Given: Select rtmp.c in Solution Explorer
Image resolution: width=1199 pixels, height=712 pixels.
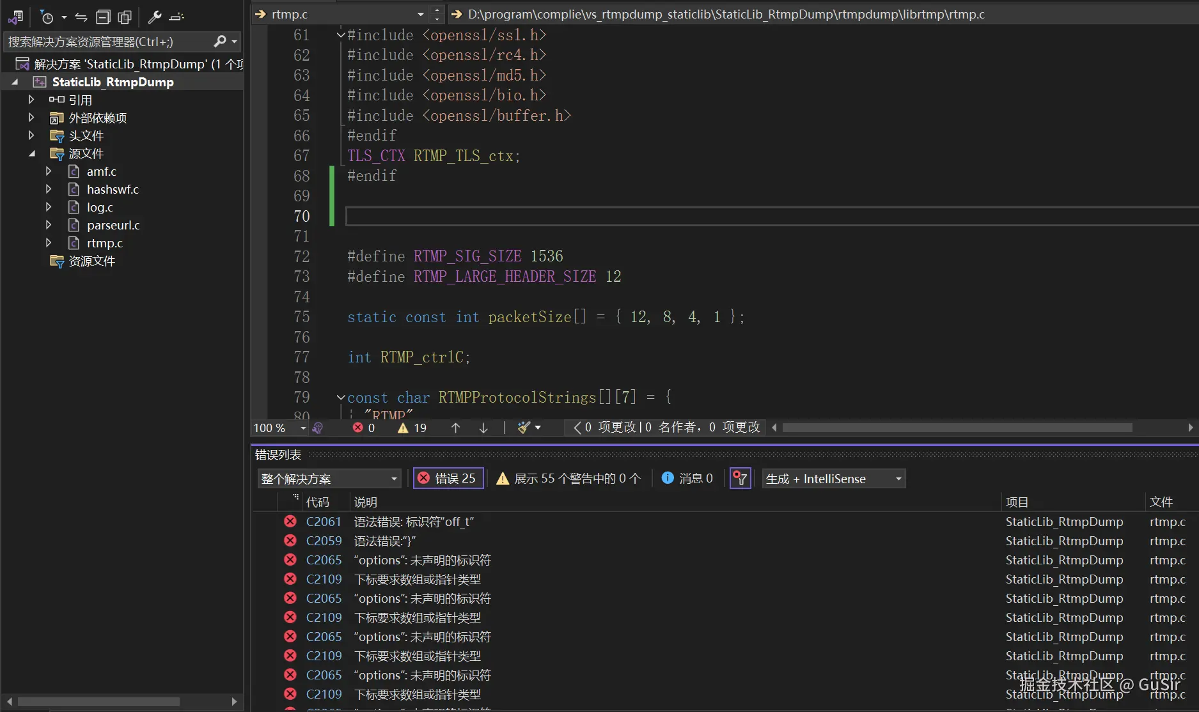Looking at the screenshot, I should point(105,243).
